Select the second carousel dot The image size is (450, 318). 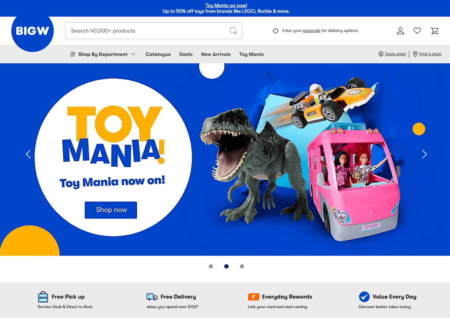[x=226, y=266]
